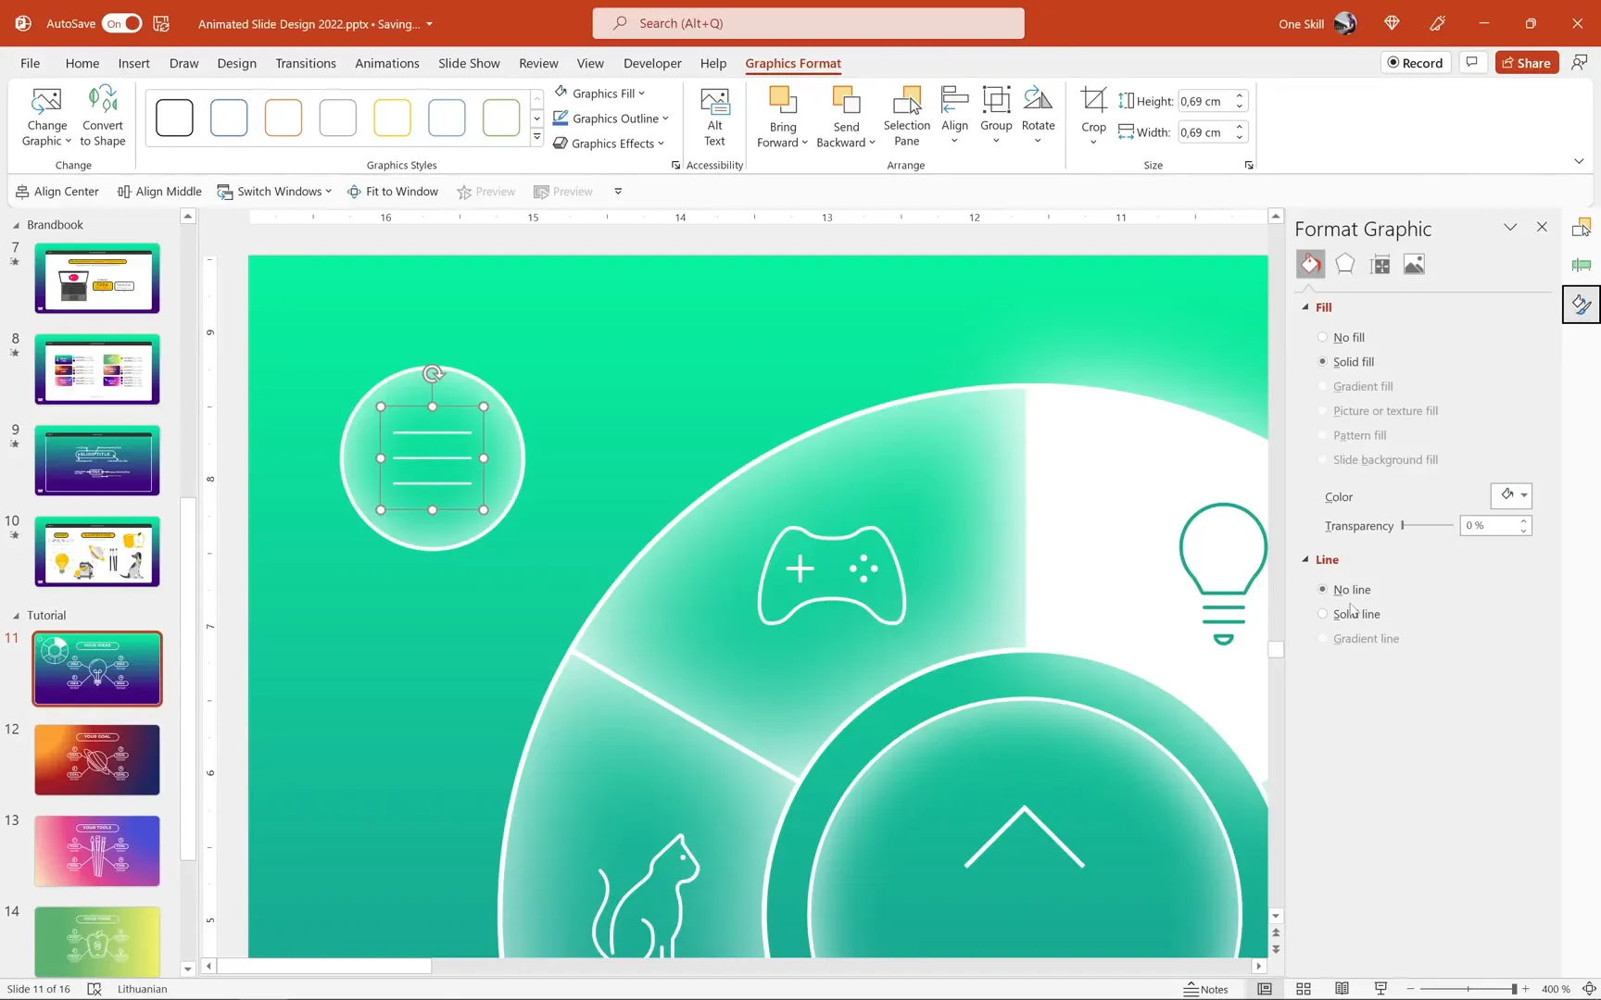Select the Crop tool

coord(1093,117)
